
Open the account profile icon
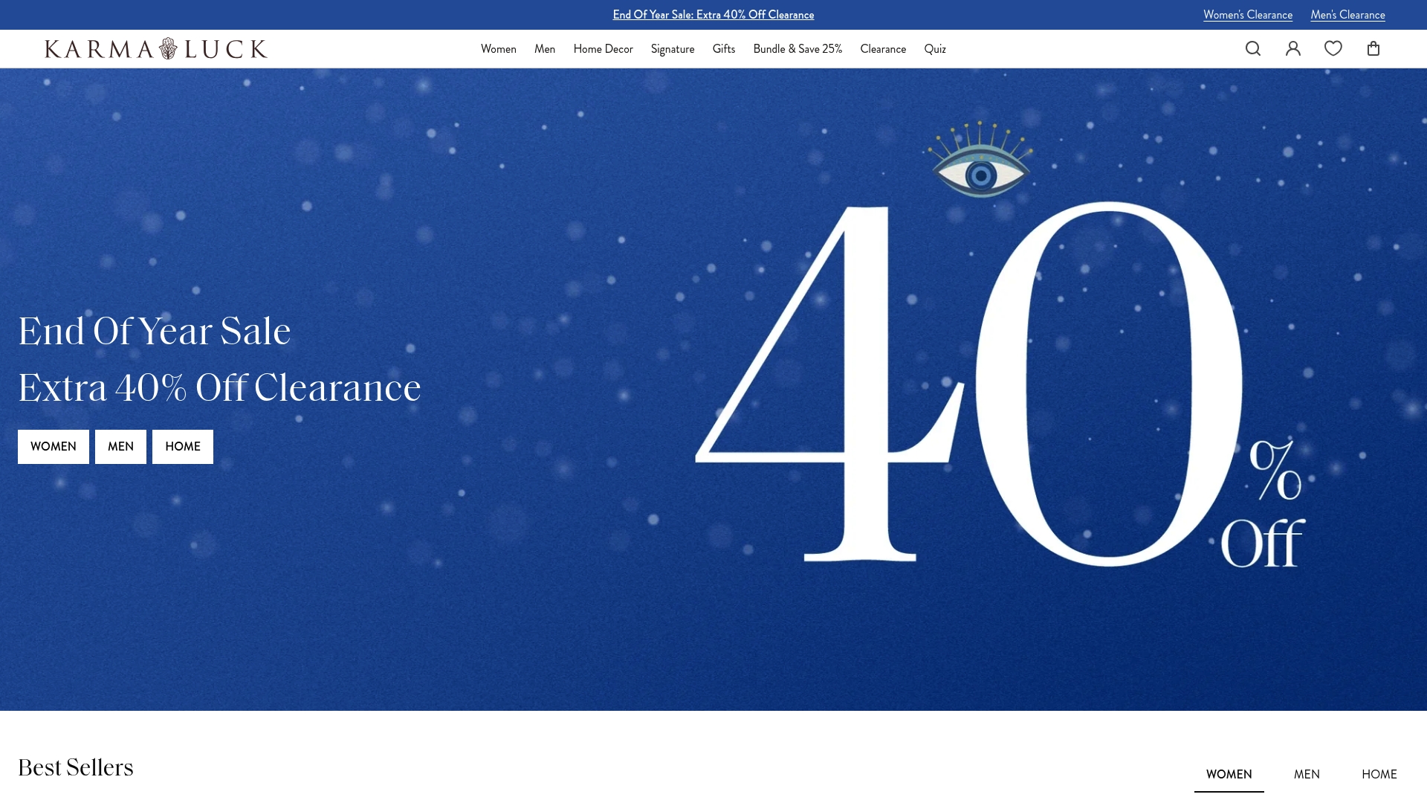pyautogui.click(x=1293, y=48)
